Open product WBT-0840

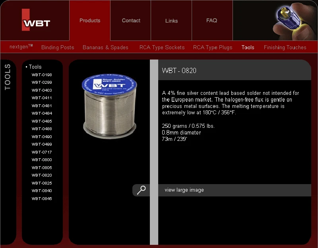click(x=42, y=191)
